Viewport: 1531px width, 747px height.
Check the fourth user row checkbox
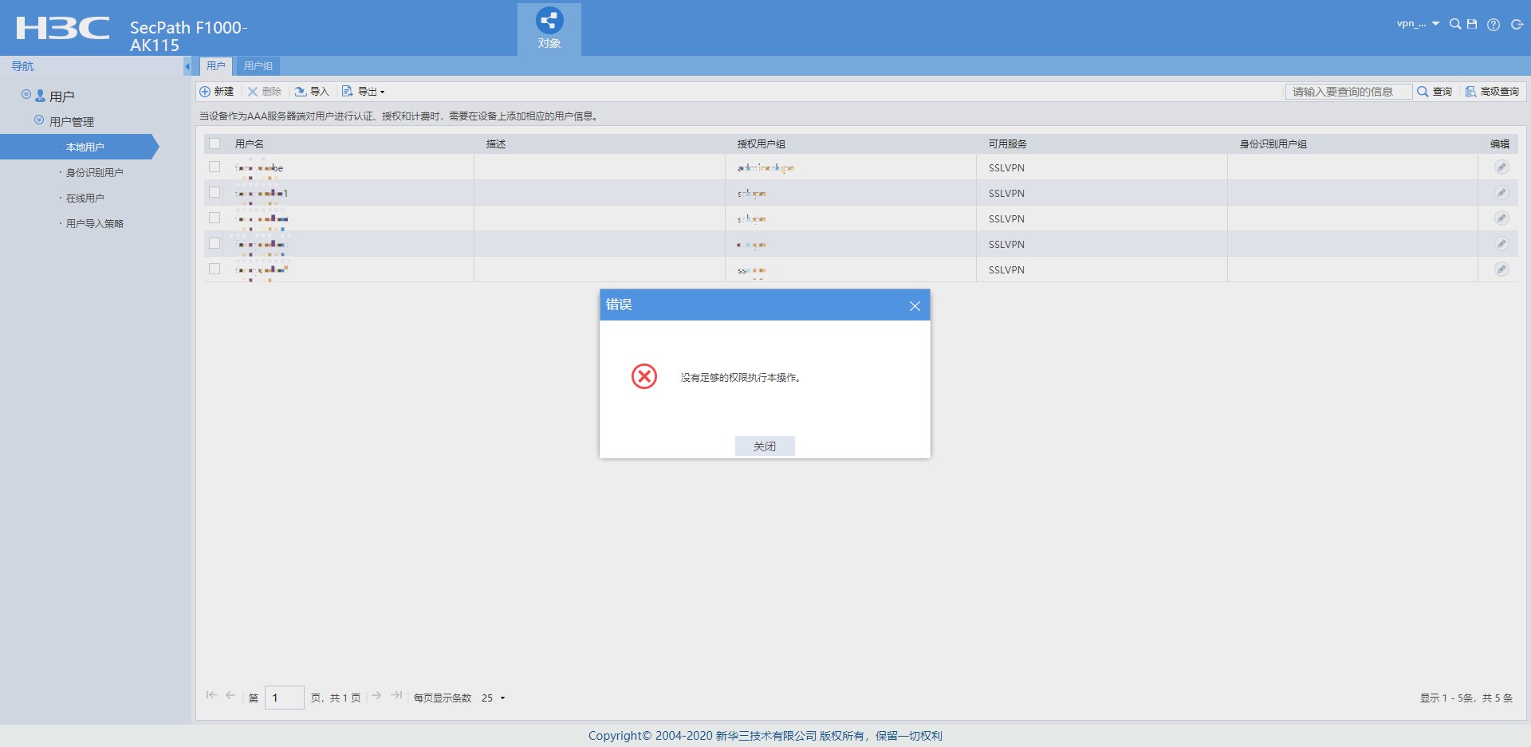214,243
